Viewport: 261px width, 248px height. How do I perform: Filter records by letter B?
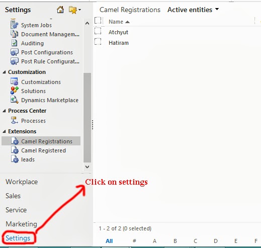coord(175,241)
